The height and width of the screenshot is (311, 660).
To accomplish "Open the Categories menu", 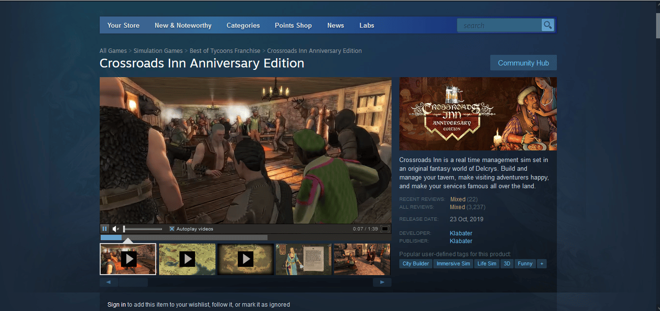I will pos(243,26).
